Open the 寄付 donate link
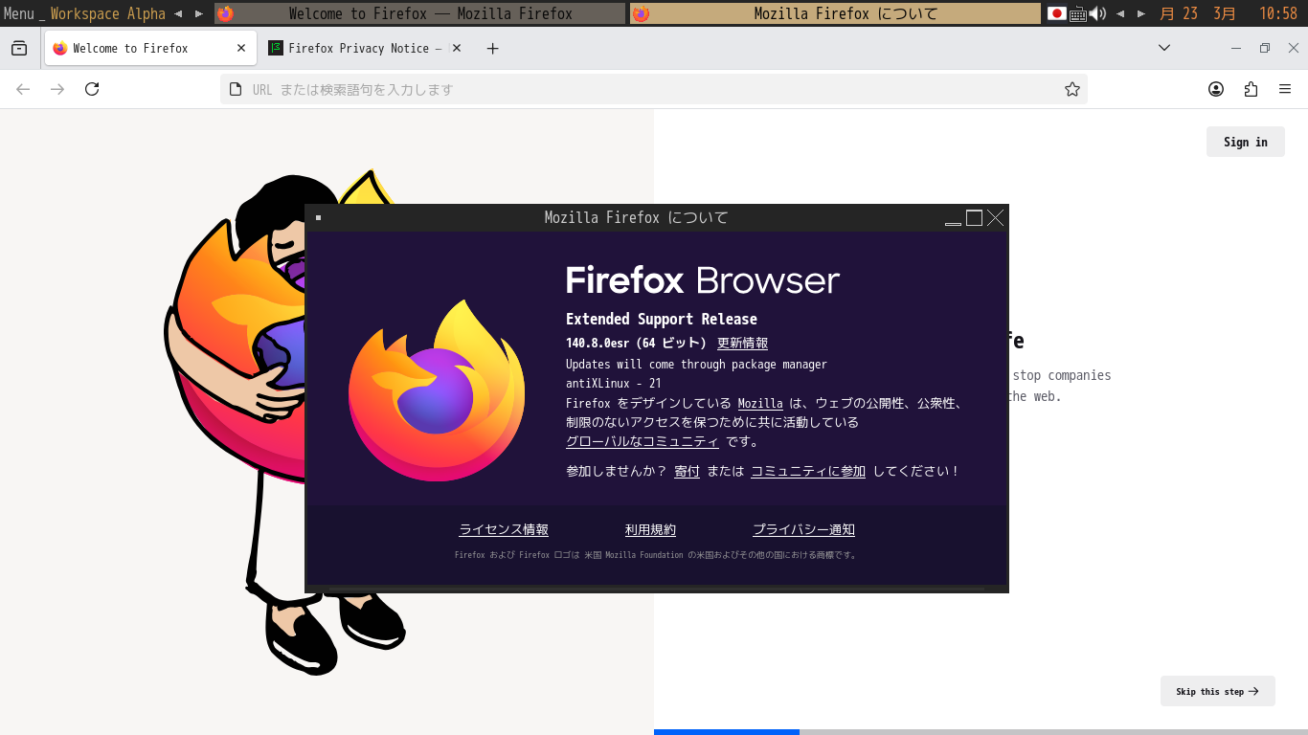 pos(687,471)
